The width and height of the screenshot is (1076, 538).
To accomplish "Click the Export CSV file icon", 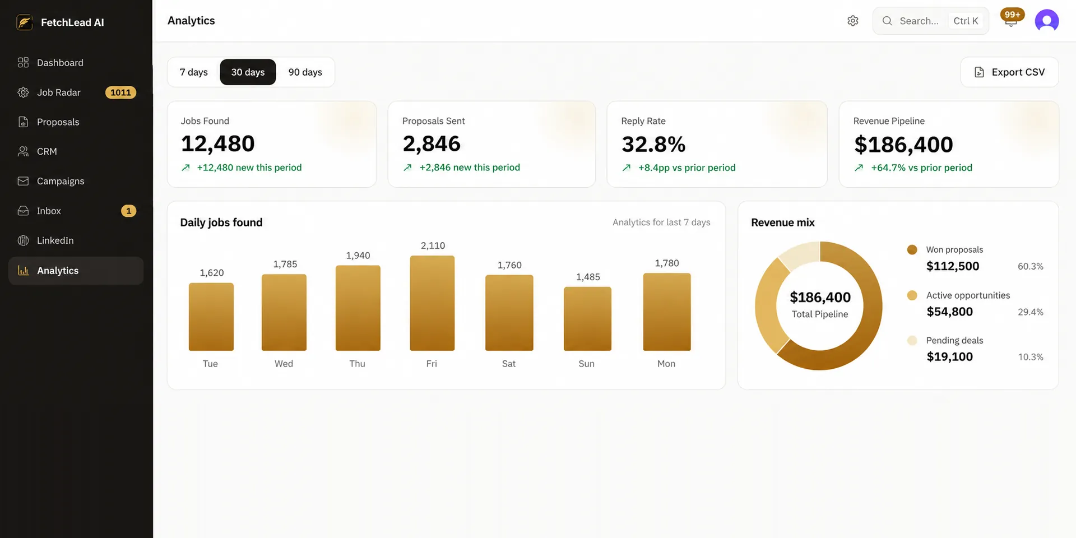I will 979,72.
